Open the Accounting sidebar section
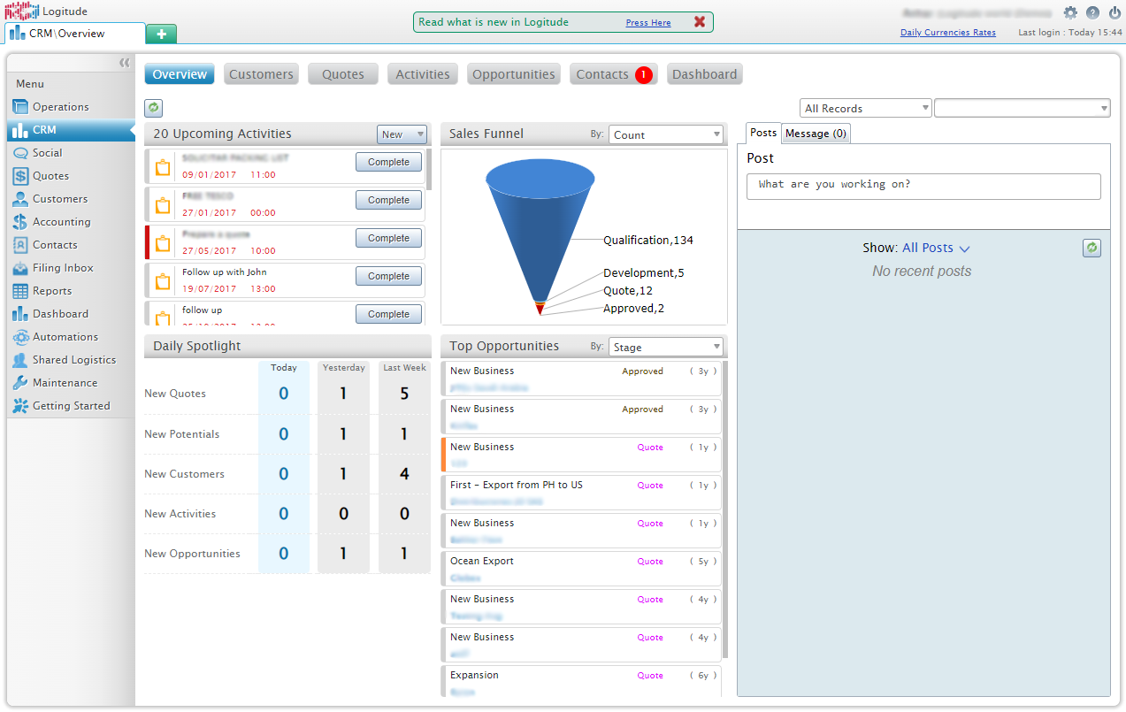This screenshot has height=712, width=1126. pyautogui.click(x=71, y=222)
